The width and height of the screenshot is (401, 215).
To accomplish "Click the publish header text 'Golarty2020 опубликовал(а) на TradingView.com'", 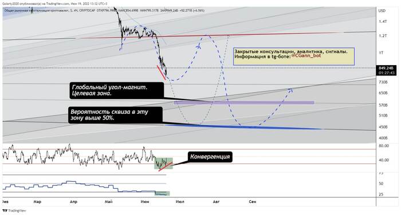I will click(x=36, y=4).
